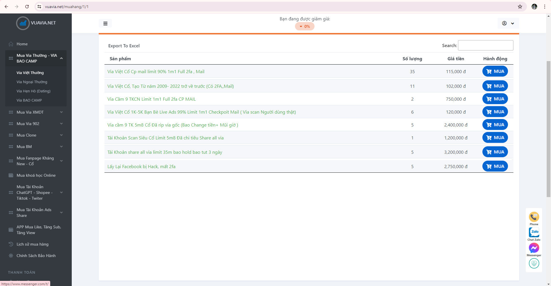The width and height of the screenshot is (551, 286).
Task: Click MUA for Via Việt Cổ 2009-2022
Action: [x=495, y=86]
